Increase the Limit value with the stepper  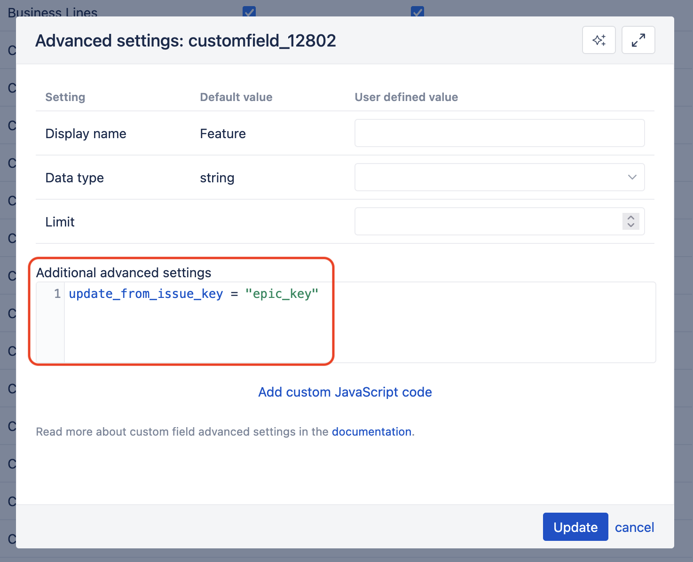(631, 218)
